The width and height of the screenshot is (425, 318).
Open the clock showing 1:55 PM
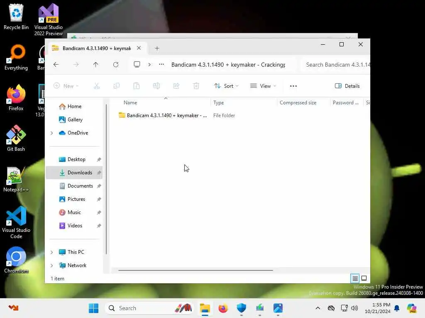coord(378,308)
